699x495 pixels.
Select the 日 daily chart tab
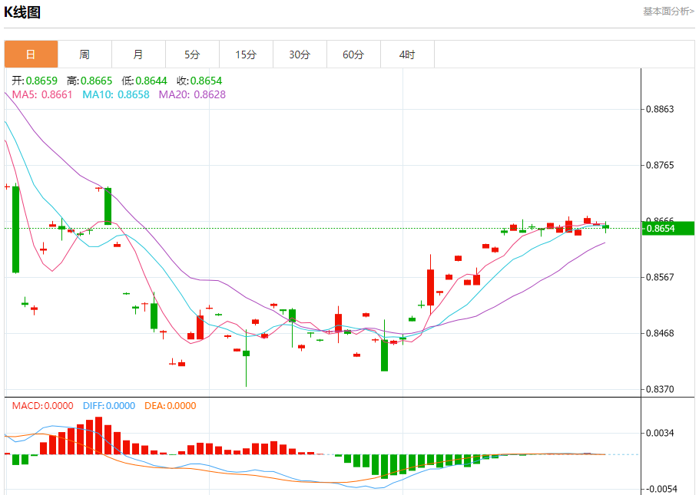(31, 54)
